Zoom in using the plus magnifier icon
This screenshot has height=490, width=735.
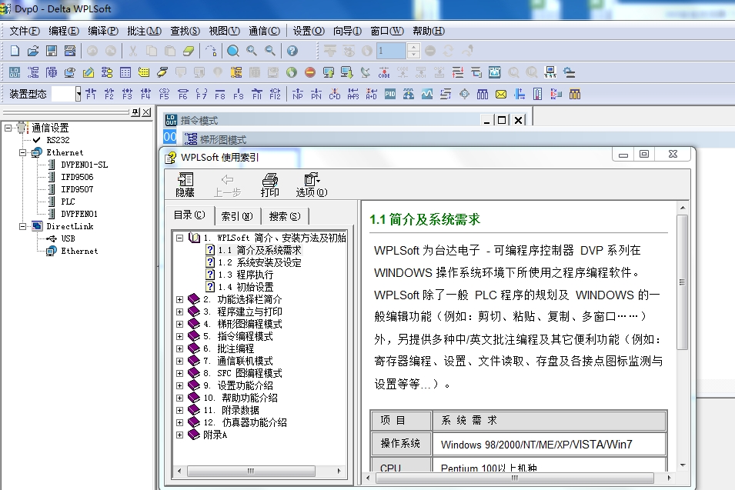pos(252,51)
